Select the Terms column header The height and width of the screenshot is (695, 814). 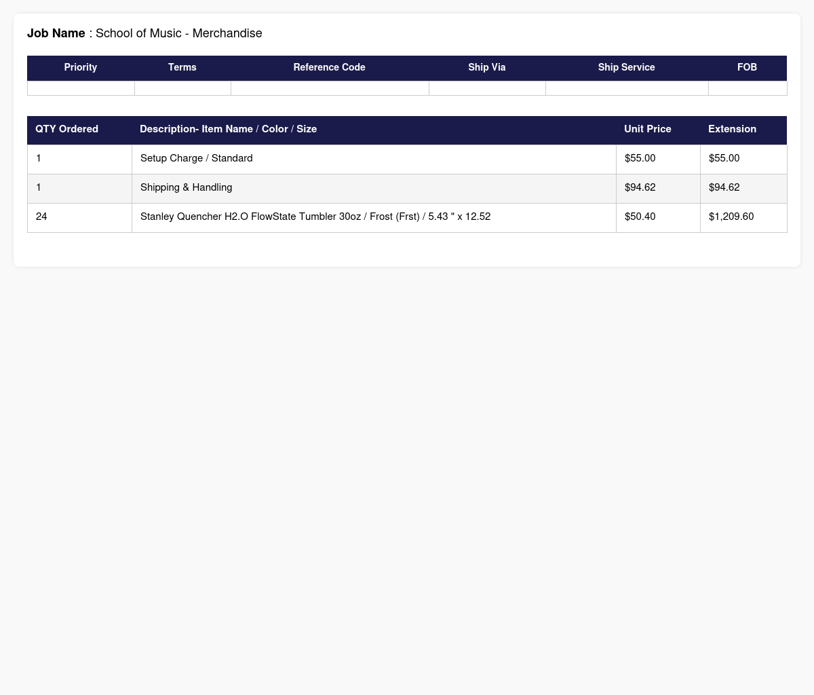pyautogui.click(x=182, y=68)
